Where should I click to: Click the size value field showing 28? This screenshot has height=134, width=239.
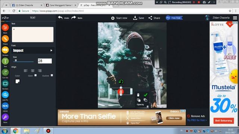point(45,61)
